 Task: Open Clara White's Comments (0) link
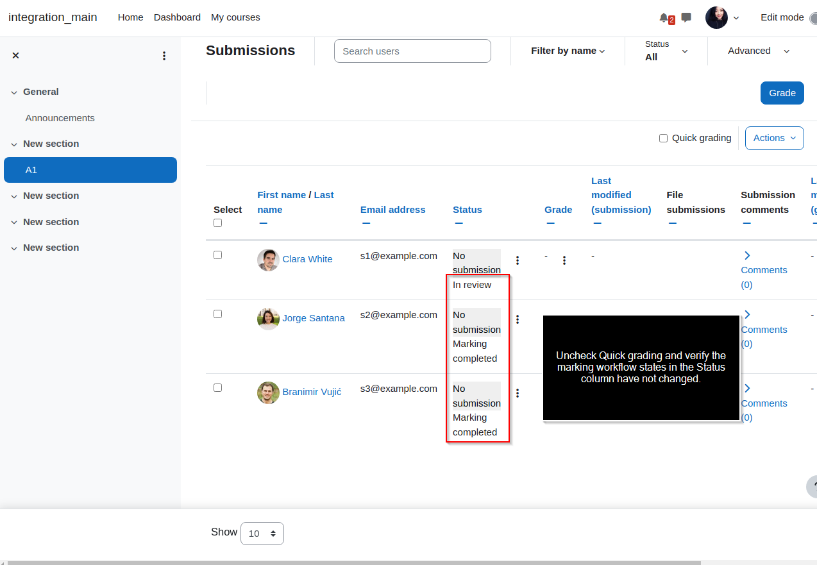(x=764, y=277)
